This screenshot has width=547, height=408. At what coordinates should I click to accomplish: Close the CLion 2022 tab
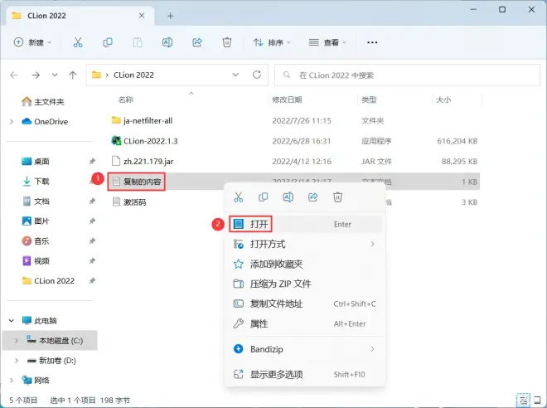pyautogui.click(x=142, y=16)
